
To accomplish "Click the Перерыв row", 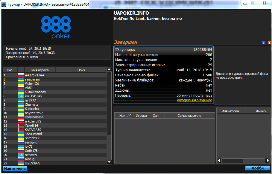I will point(164,96).
